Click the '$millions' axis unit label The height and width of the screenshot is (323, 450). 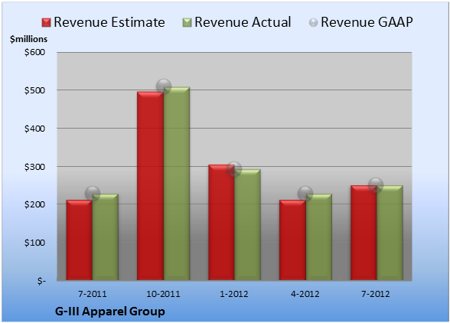pyautogui.click(x=28, y=39)
